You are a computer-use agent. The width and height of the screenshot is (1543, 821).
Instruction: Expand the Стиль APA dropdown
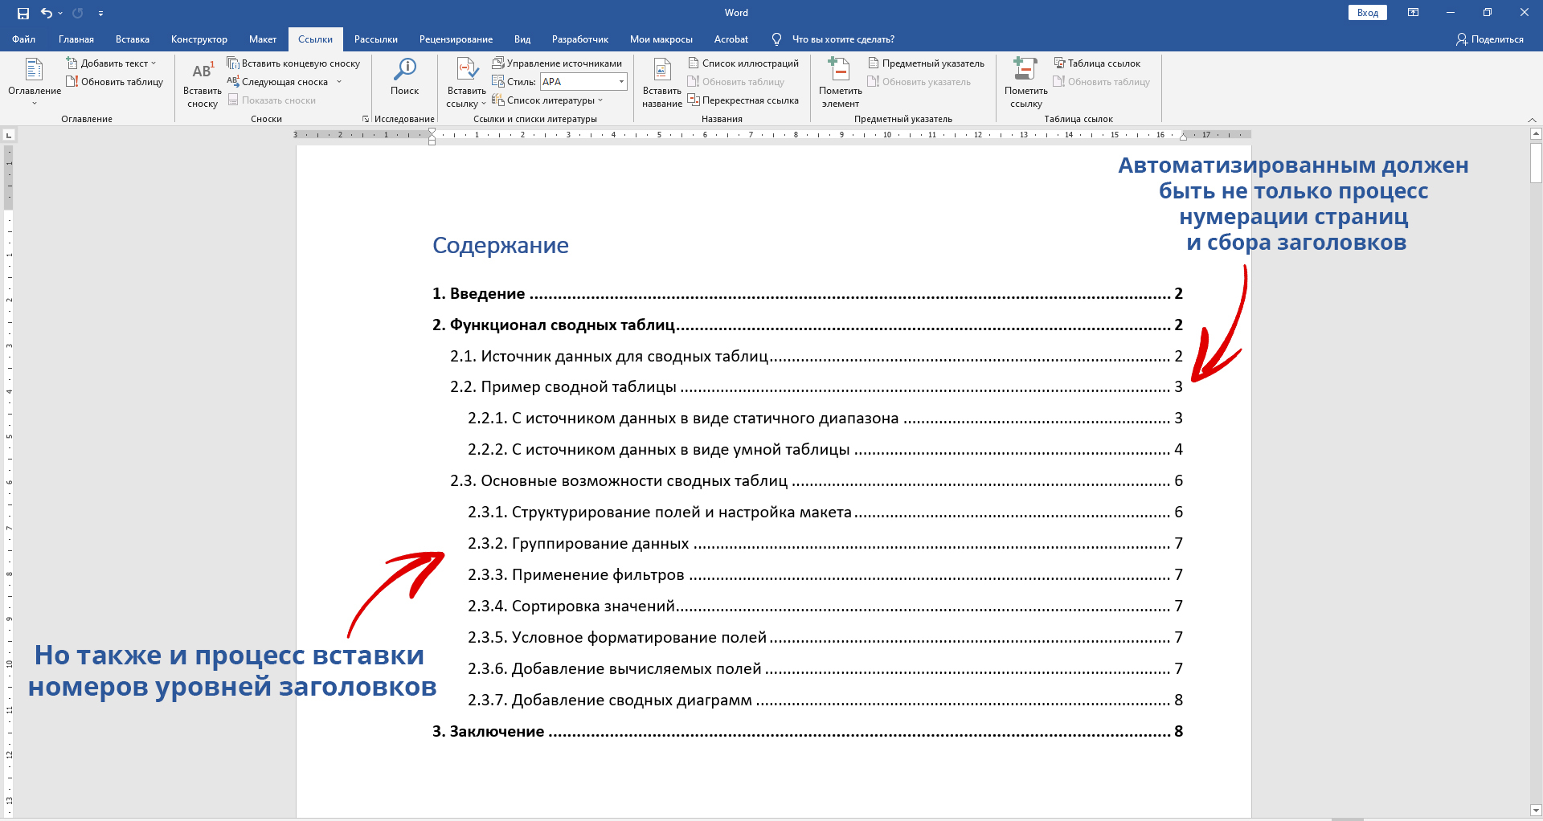pos(621,82)
